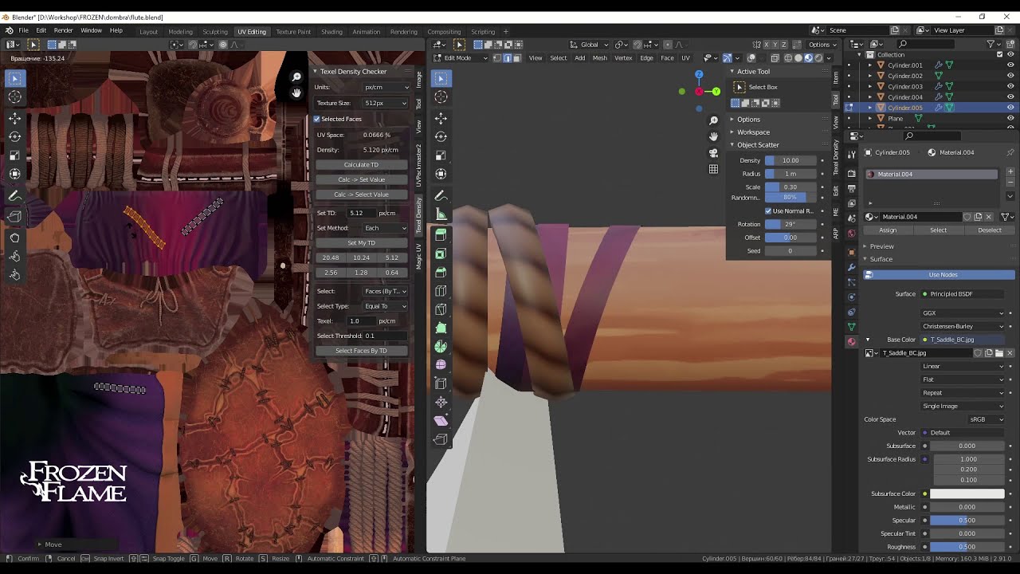Select Cylinder.003 in the outliner
The width and height of the screenshot is (1020, 574).
[905, 86]
